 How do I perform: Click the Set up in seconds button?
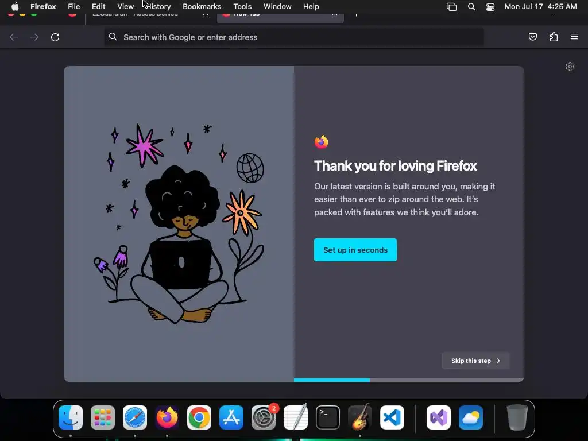click(355, 250)
